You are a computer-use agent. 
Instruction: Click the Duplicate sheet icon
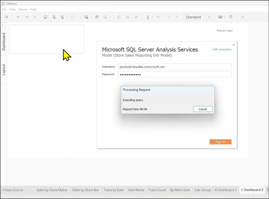tap(97, 17)
